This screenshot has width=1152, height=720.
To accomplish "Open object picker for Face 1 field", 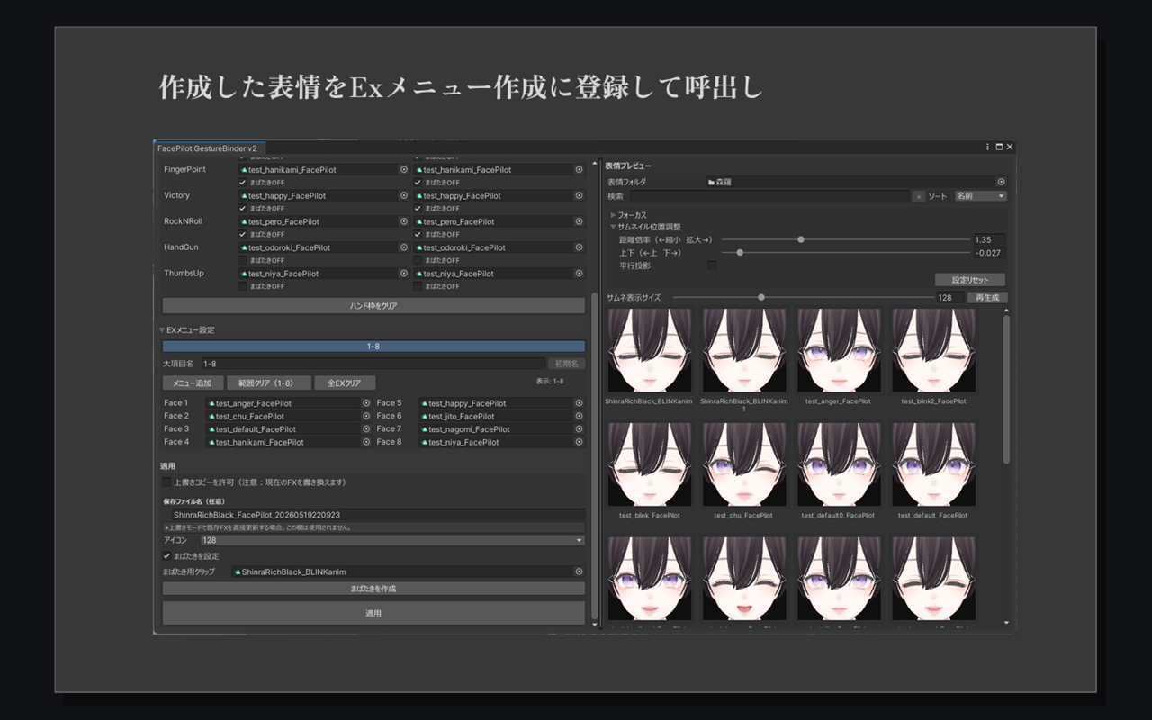I will pyautogui.click(x=366, y=403).
